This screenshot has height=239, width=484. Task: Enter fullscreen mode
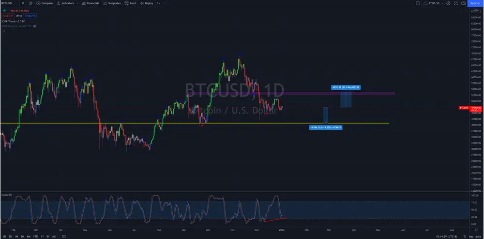point(456,3)
